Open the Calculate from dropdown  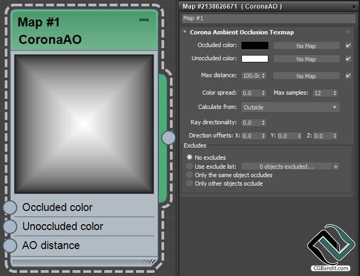pyautogui.click(x=291, y=107)
